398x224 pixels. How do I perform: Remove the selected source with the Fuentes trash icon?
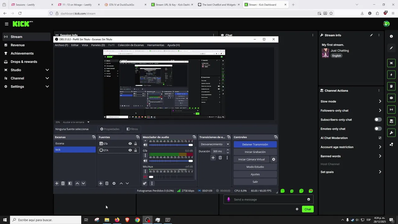pyautogui.click(x=107, y=184)
